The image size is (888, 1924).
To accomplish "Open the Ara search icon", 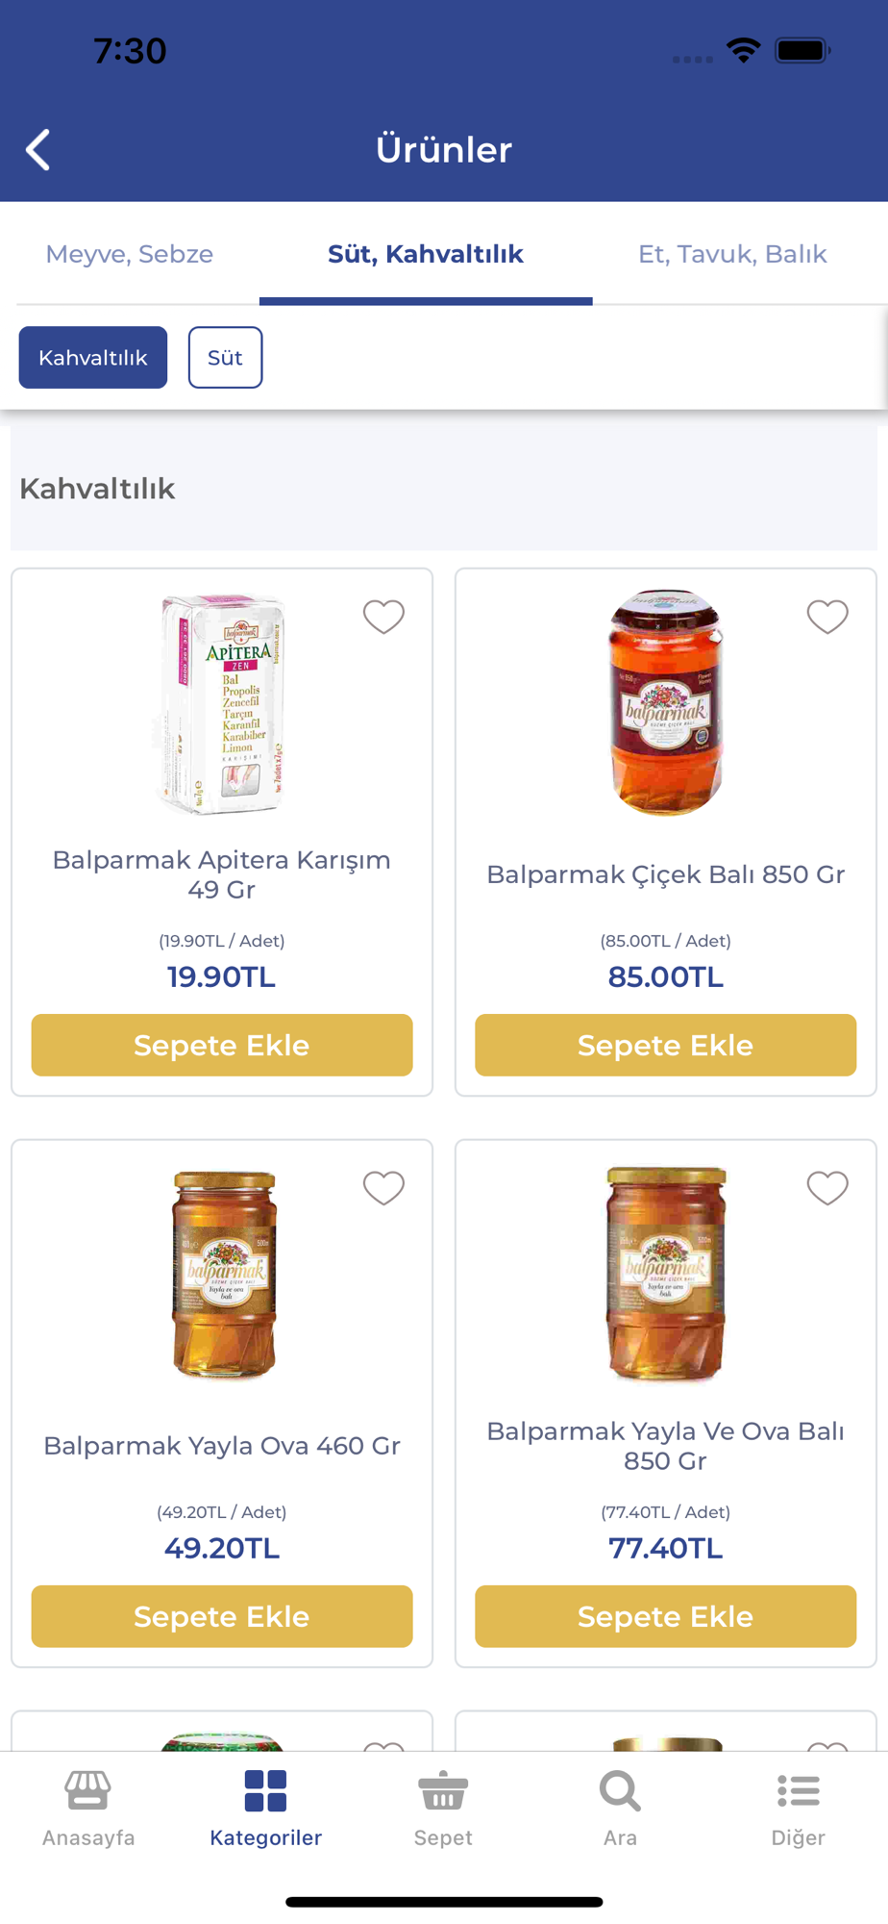I will click(620, 1791).
